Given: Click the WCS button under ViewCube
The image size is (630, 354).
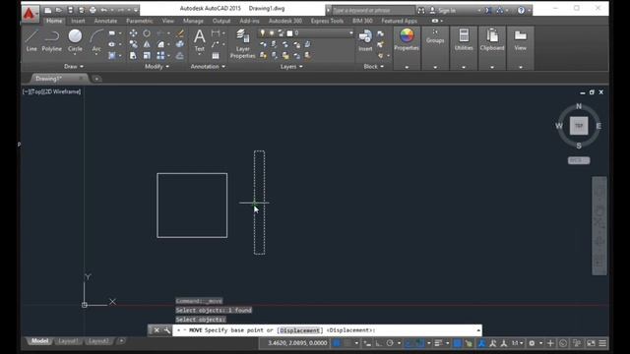Looking at the screenshot, I should [x=579, y=160].
